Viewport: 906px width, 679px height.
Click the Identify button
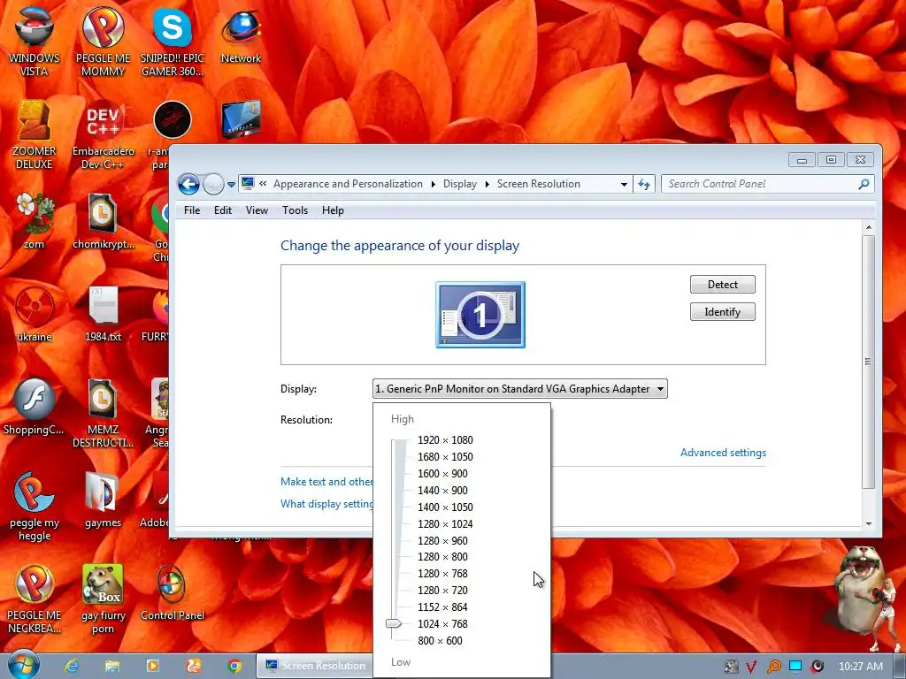tap(722, 312)
